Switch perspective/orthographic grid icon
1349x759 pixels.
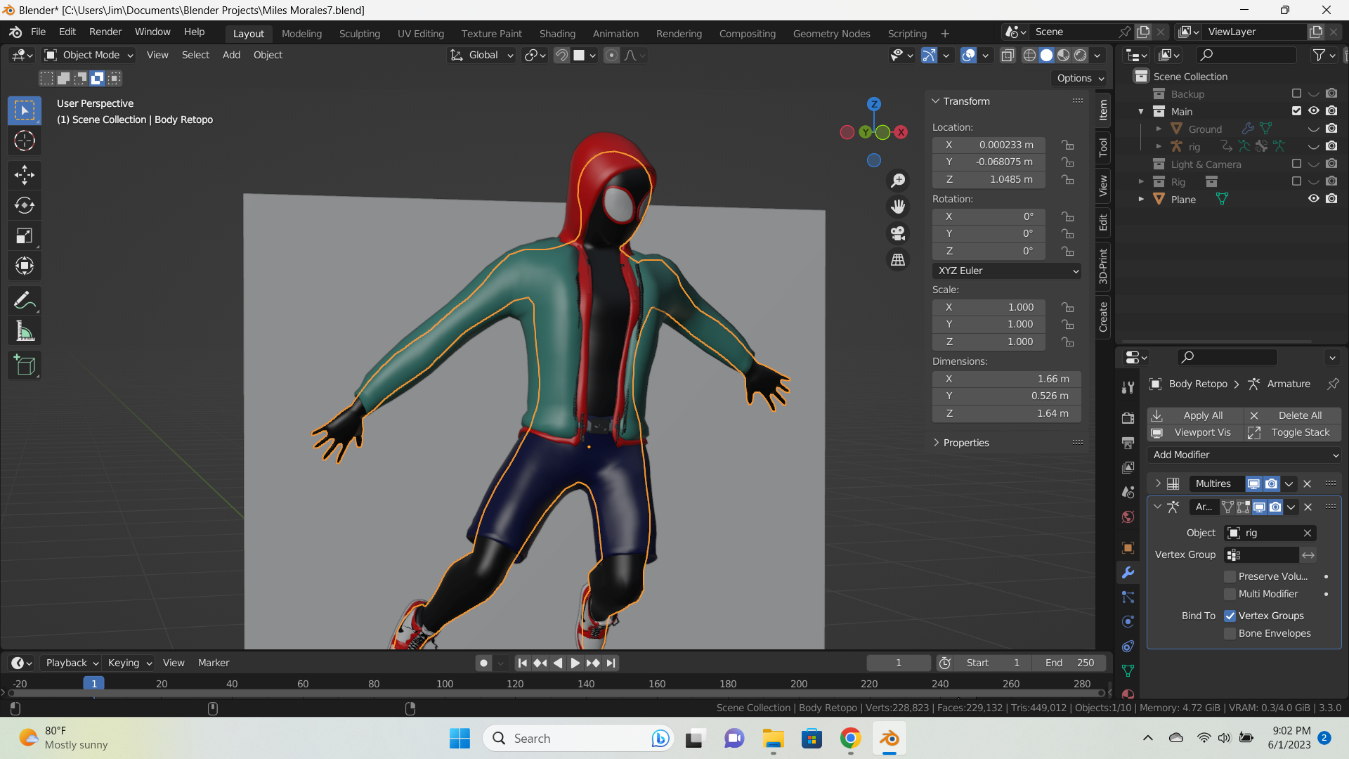[898, 260]
